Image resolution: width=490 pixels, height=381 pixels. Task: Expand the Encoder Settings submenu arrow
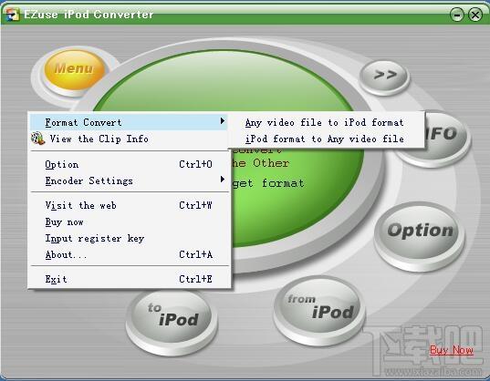(222, 180)
